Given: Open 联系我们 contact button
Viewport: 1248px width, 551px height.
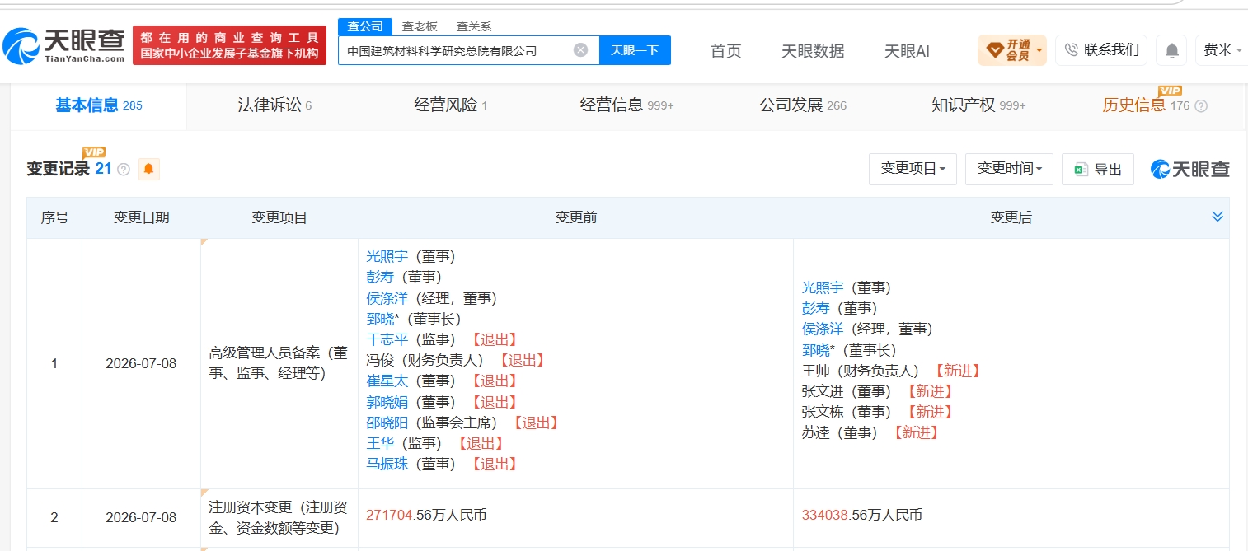Looking at the screenshot, I should 1101,50.
